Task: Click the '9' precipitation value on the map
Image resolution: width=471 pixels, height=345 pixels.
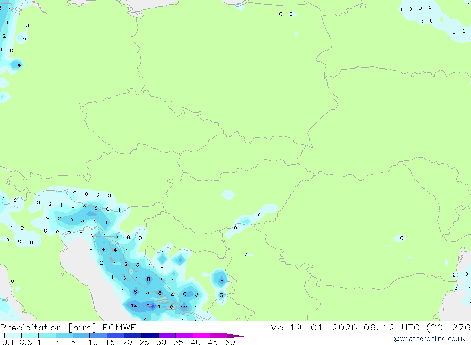Action: (222, 281)
